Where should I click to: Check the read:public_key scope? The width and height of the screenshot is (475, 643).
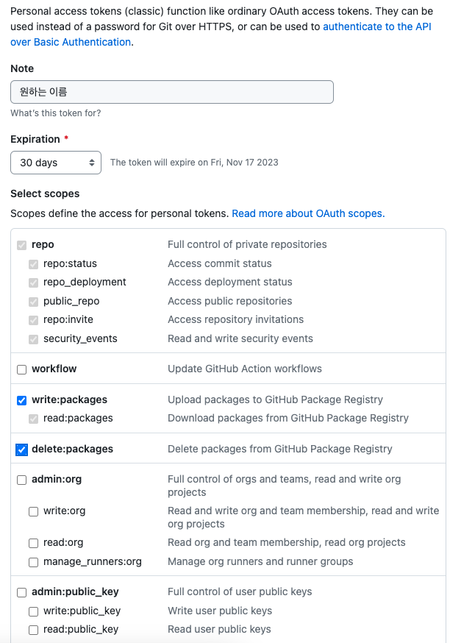pos(34,630)
